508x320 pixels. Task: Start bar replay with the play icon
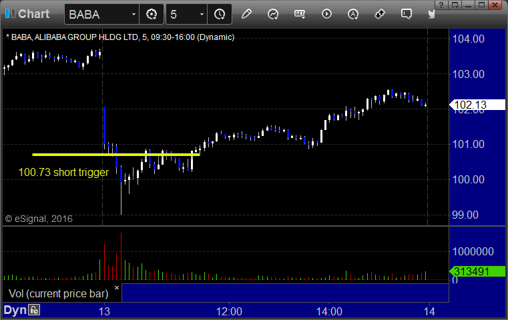coord(326,14)
